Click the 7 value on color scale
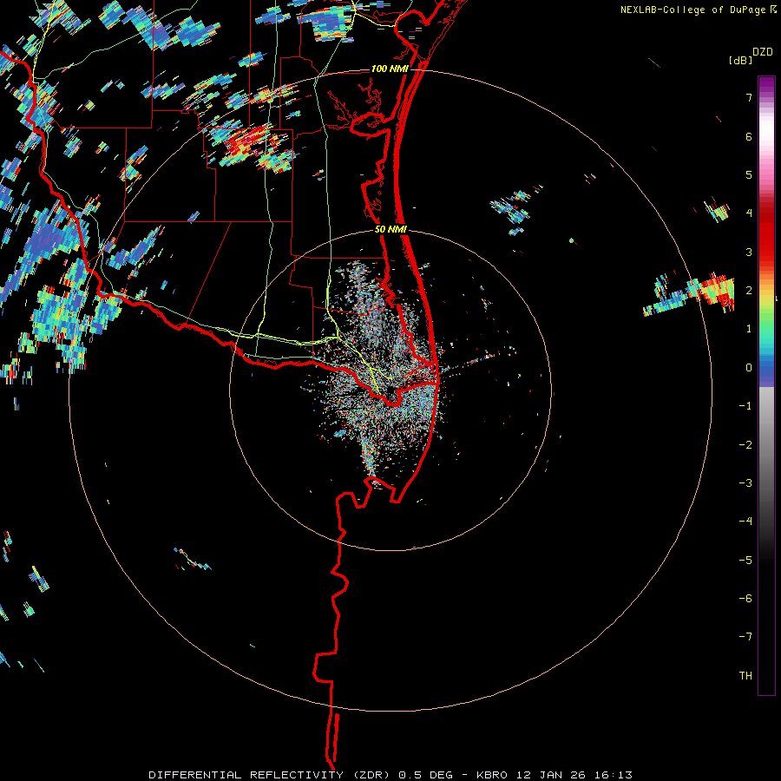The width and height of the screenshot is (781, 781). 749,97
